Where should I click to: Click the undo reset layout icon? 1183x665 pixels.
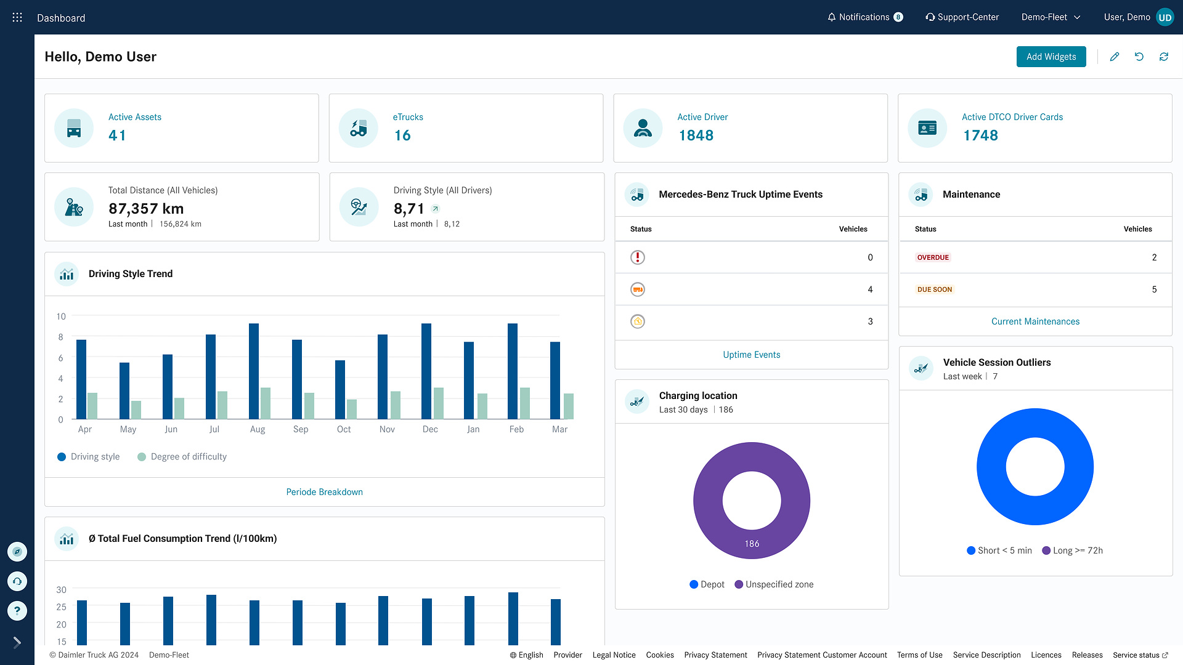point(1139,57)
